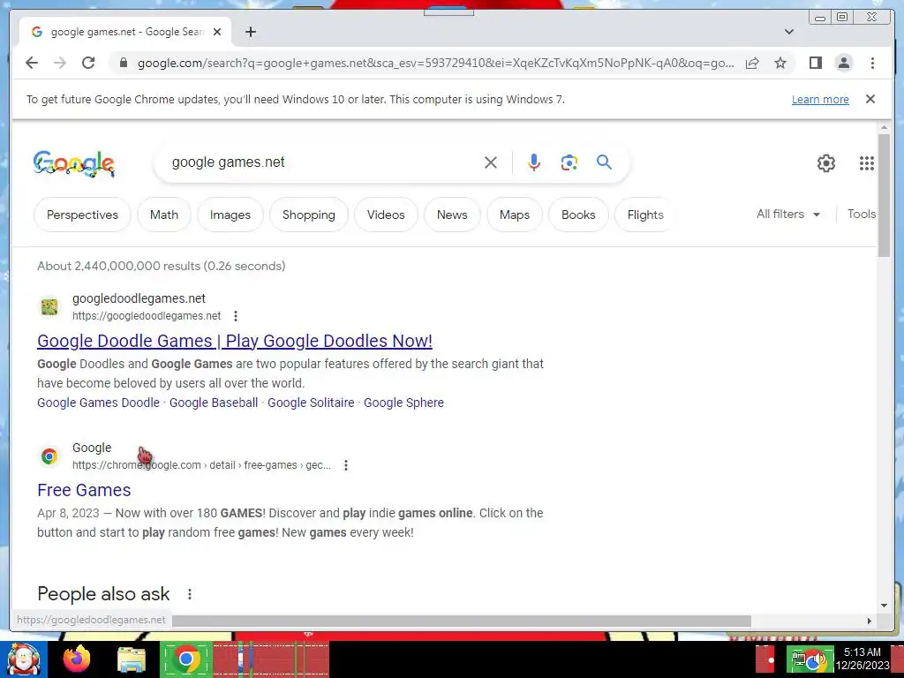
Task: Click the forward navigation arrow
Action: pos(60,63)
